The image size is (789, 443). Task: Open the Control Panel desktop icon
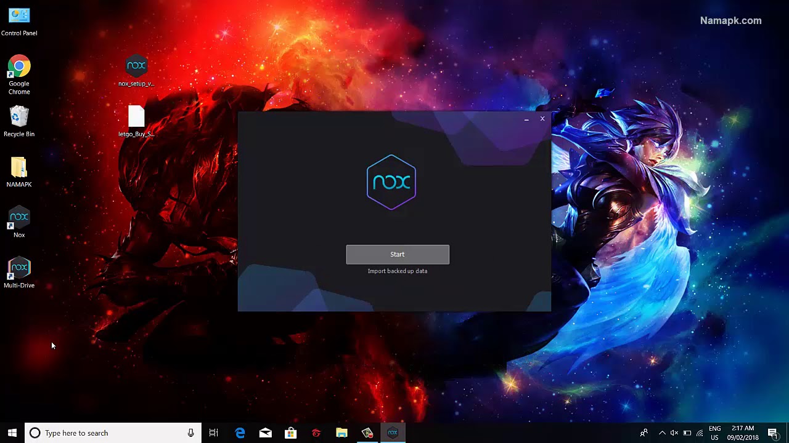click(19, 22)
